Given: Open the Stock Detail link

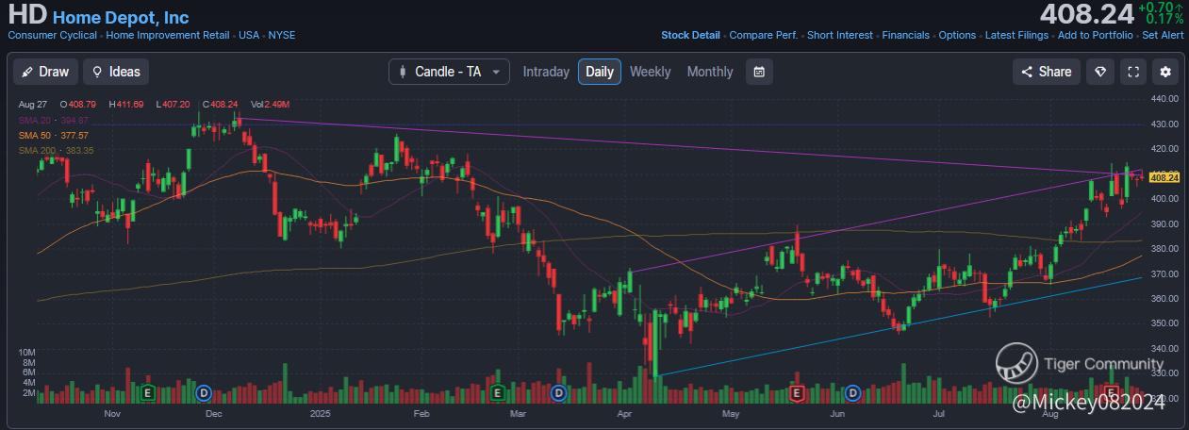Looking at the screenshot, I should (690, 35).
